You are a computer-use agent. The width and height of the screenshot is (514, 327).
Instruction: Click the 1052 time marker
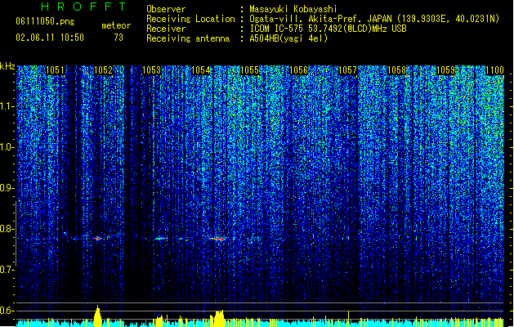[103, 70]
